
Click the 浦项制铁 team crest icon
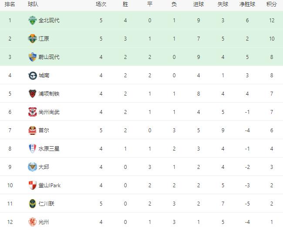33,94
